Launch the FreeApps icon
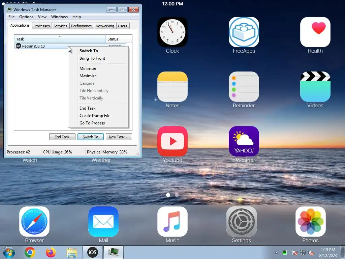The height and width of the screenshot is (259, 345). coord(244,32)
